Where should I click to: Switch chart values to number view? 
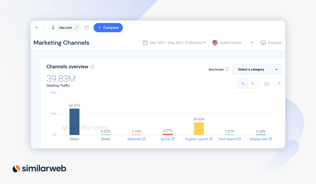tap(252, 83)
